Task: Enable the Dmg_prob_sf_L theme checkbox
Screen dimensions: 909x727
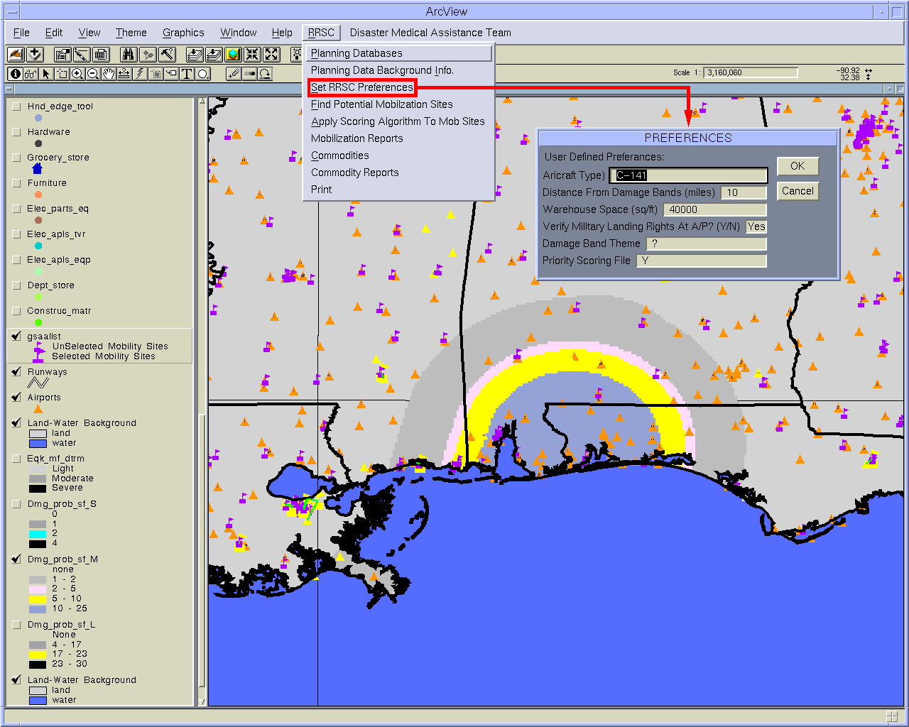Action: 16,625
